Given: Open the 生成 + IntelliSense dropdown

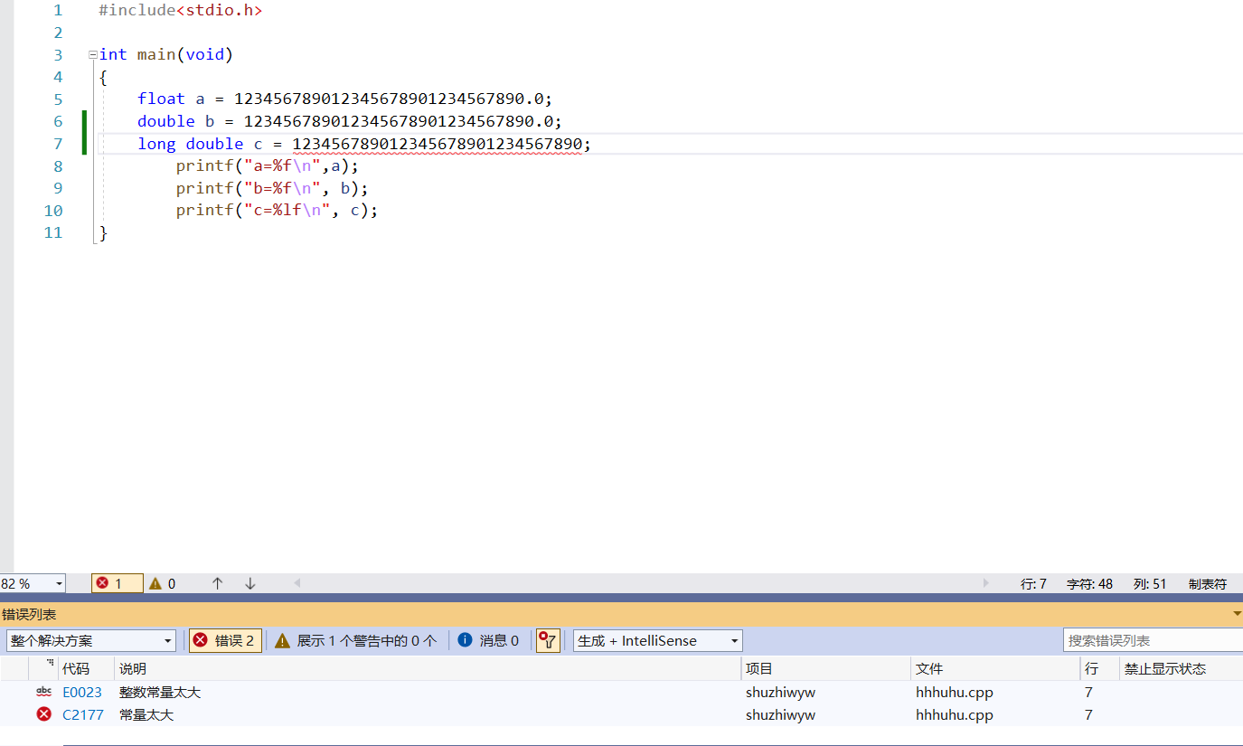Looking at the screenshot, I should point(657,641).
